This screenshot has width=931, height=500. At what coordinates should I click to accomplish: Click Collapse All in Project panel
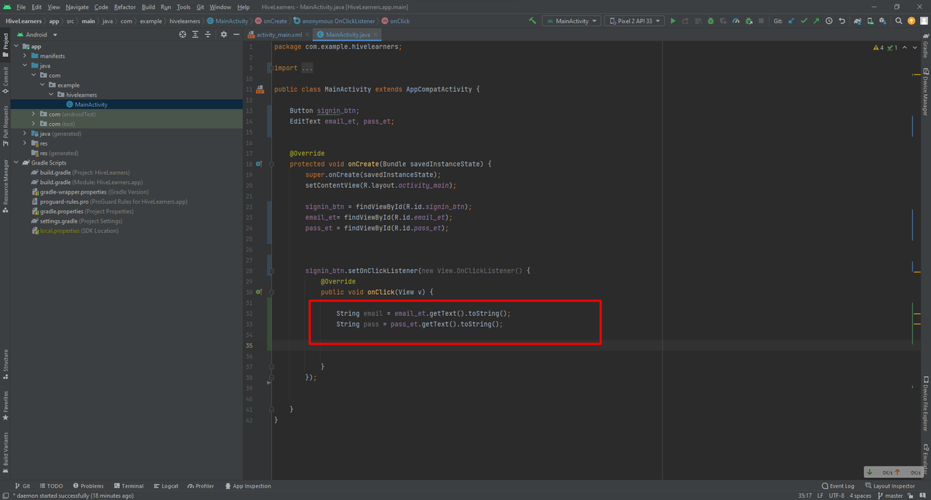pyautogui.click(x=208, y=34)
